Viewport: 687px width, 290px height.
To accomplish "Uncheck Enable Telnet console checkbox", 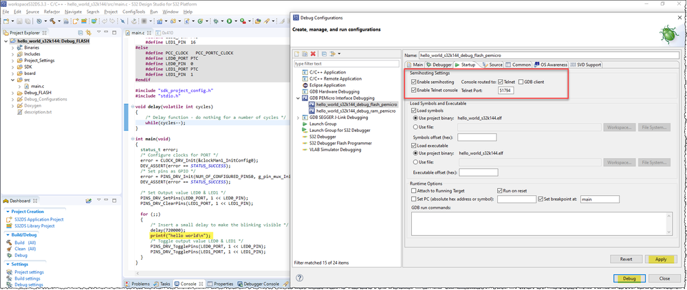I will (x=413, y=90).
